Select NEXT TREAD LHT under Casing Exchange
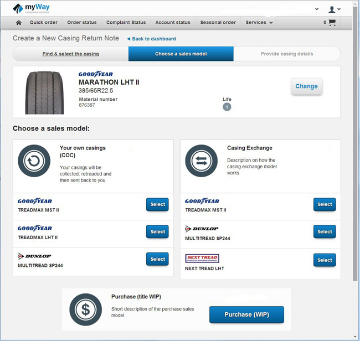360x341 pixels. 324,260
